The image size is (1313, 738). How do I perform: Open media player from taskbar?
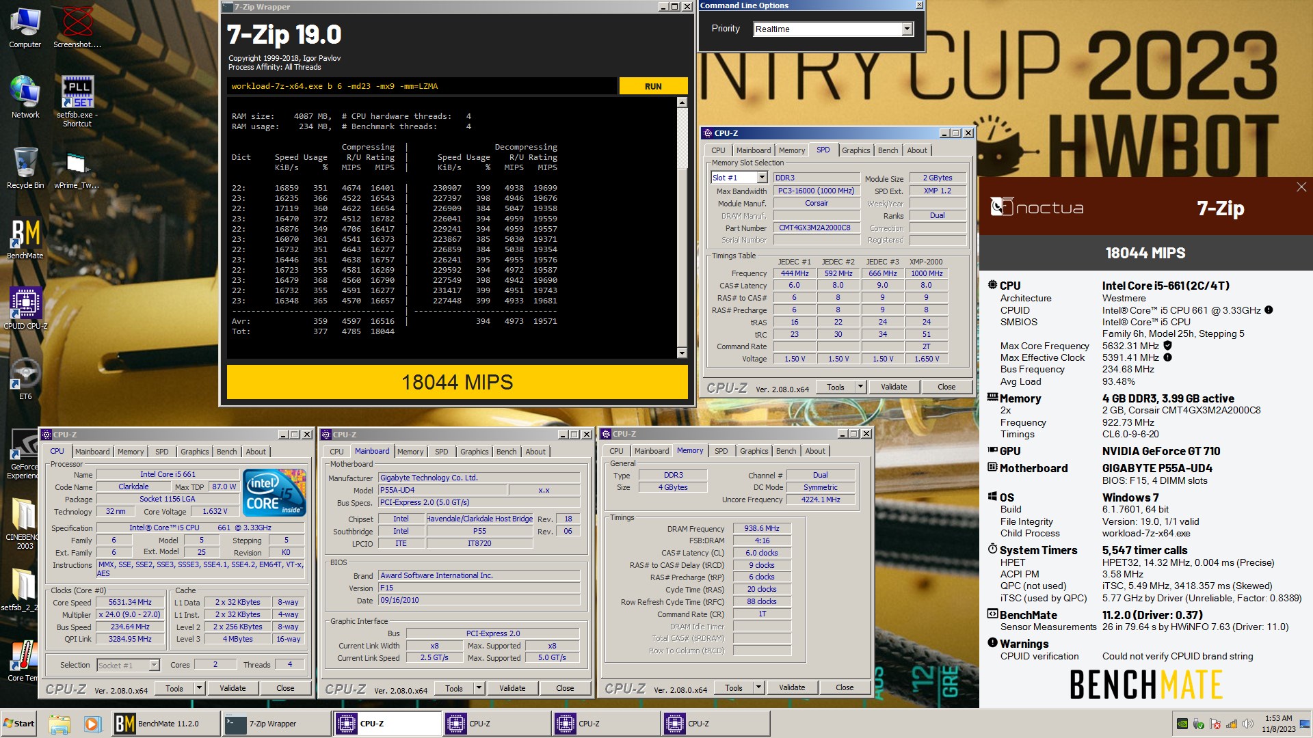[x=92, y=724]
